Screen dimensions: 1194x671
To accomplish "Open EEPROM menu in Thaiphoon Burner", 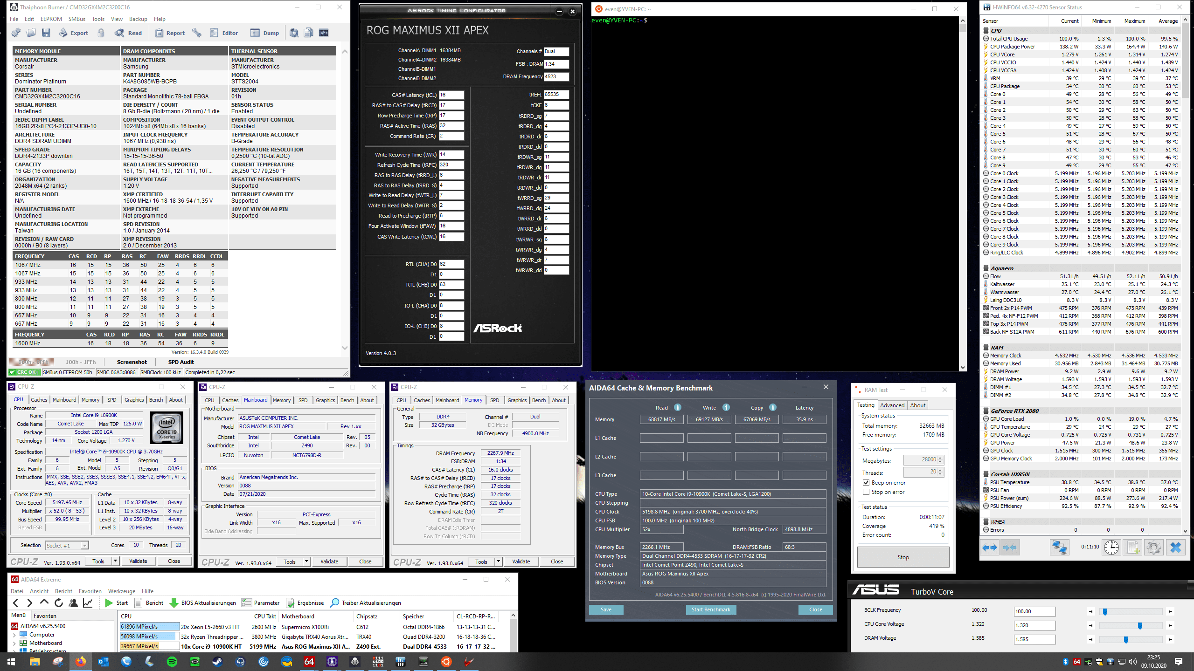I will 51,19.
